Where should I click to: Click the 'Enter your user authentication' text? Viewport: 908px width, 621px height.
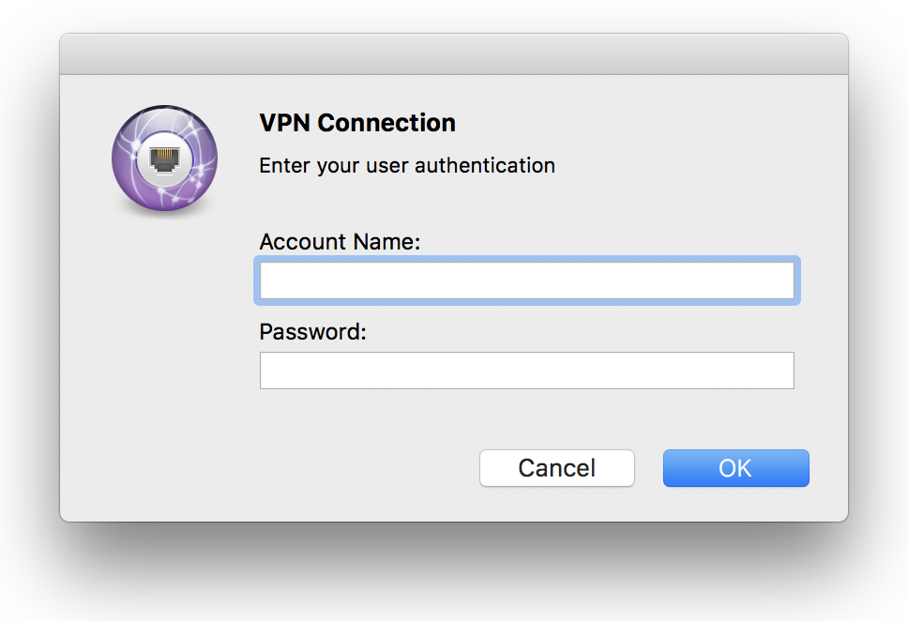click(407, 166)
